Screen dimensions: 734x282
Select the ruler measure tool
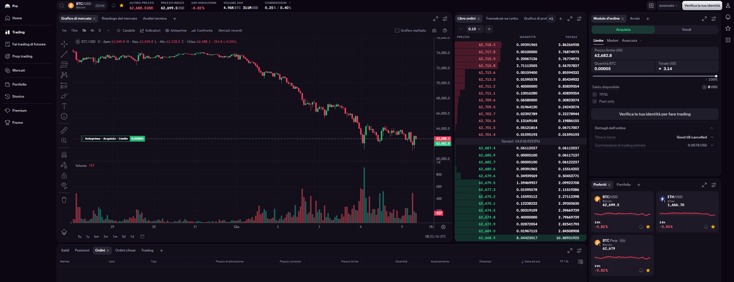[64, 130]
